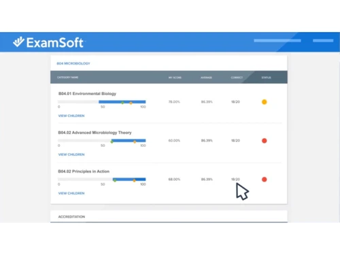Click the green marker on Environmental Biology bar

click(122, 103)
